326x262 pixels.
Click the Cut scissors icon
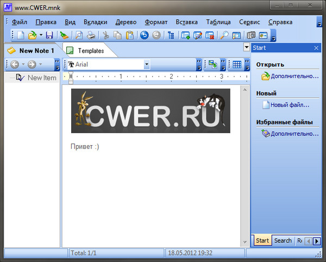106,35
